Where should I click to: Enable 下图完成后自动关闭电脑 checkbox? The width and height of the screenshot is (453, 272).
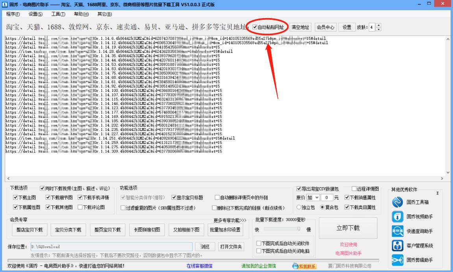coord(259,251)
